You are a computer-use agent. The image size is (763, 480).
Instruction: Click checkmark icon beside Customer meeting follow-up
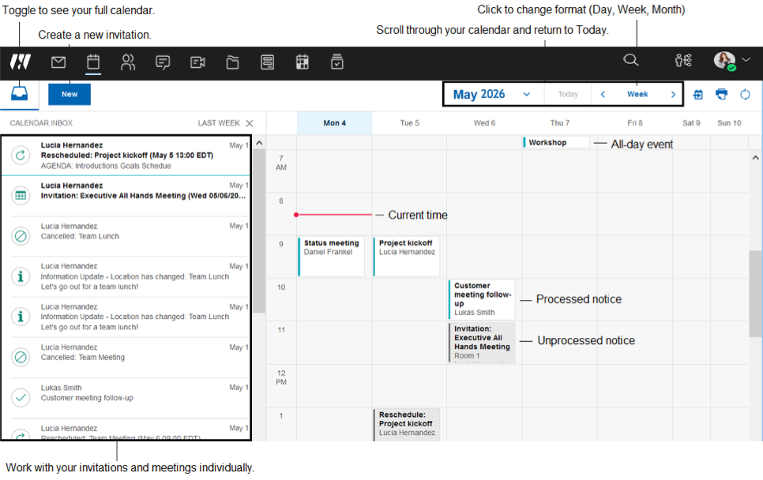click(21, 397)
